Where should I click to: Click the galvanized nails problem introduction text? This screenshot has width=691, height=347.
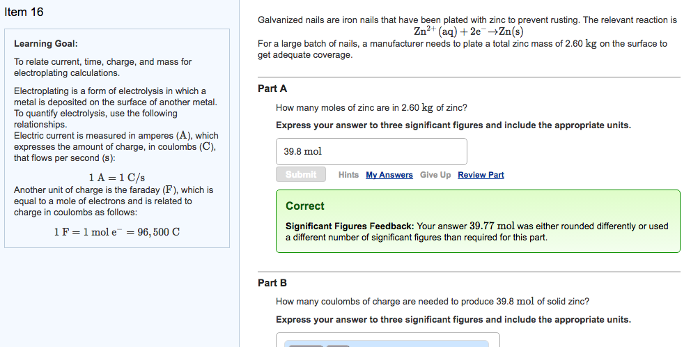click(467, 20)
